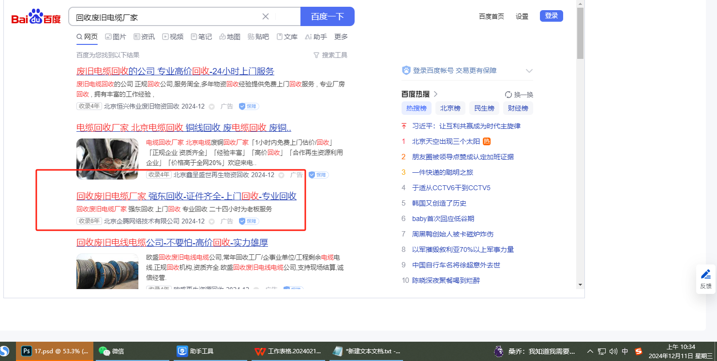Click the 登录 login button
This screenshot has height=361, width=717.
(x=551, y=16)
